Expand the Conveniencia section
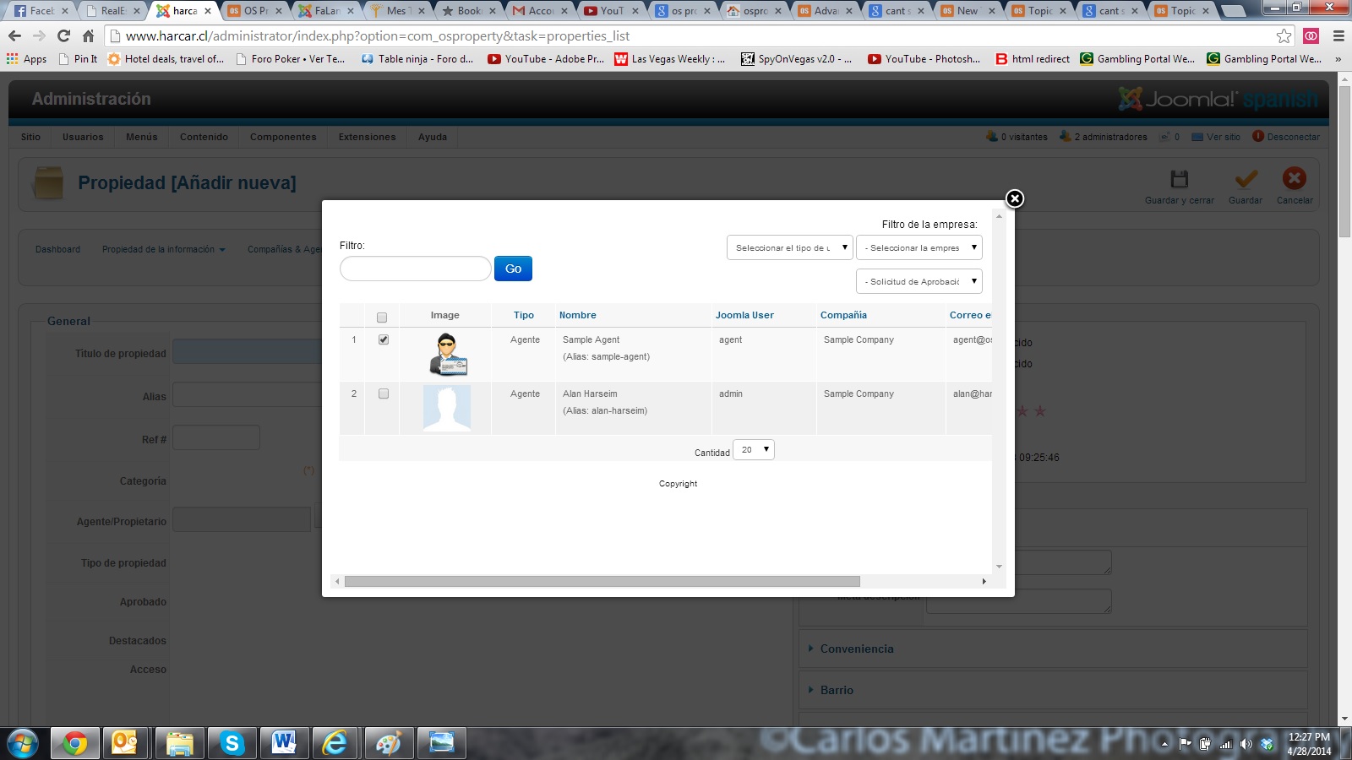The height and width of the screenshot is (760, 1352). (x=856, y=649)
